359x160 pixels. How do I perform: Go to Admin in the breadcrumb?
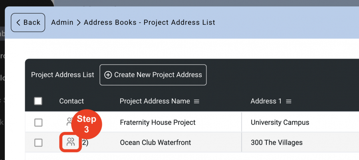[x=62, y=22]
